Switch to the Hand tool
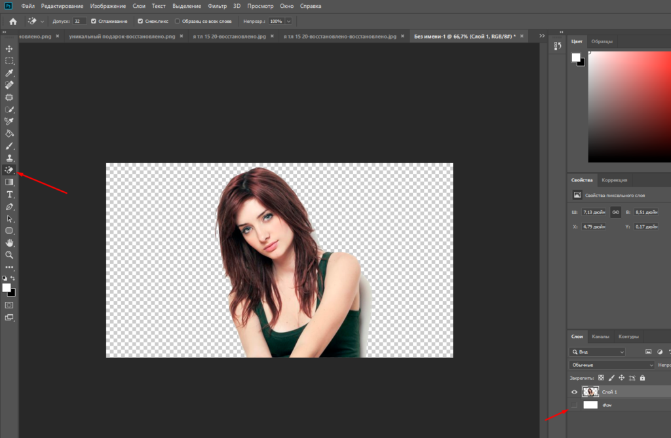The width and height of the screenshot is (671, 438). 9,243
